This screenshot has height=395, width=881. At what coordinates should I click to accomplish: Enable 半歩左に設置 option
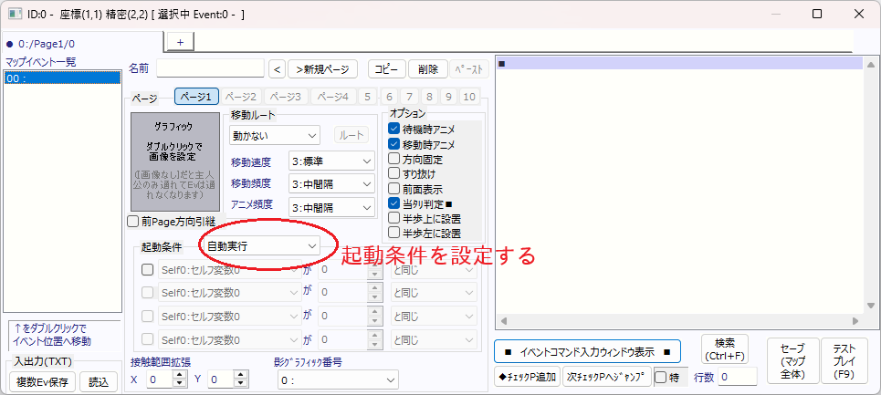point(393,233)
